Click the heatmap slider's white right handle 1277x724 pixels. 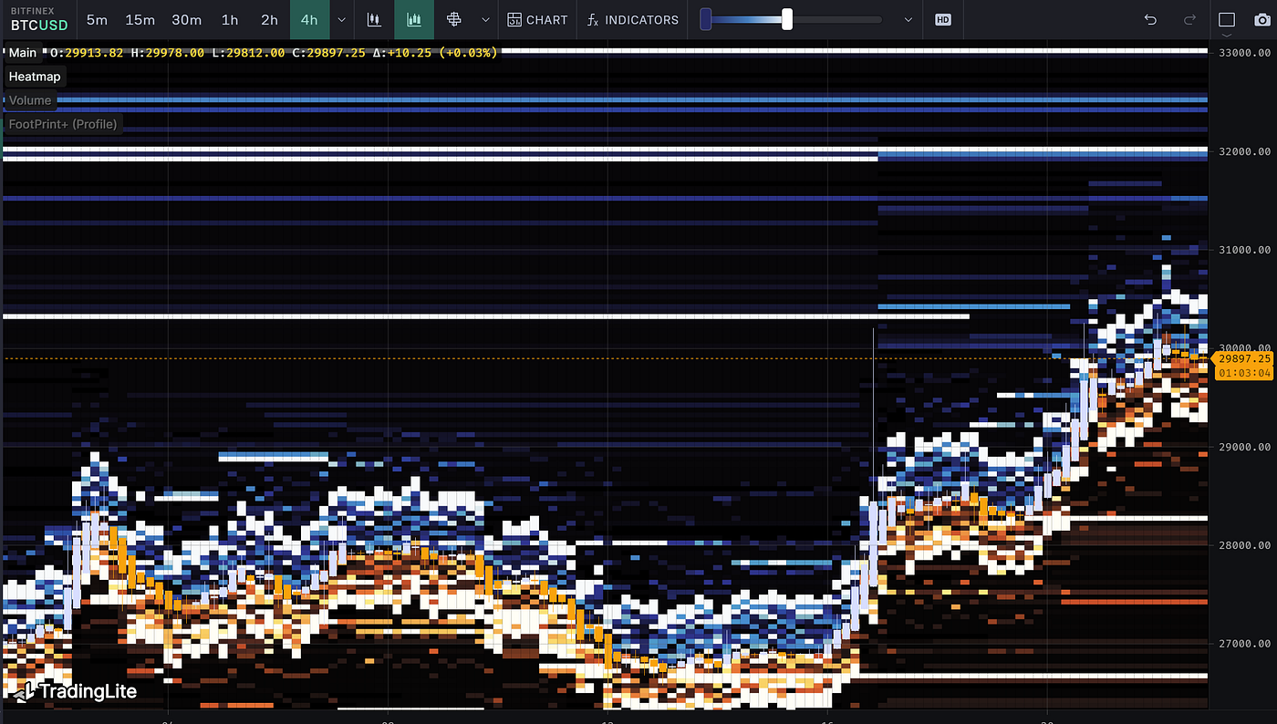pyautogui.click(x=787, y=19)
